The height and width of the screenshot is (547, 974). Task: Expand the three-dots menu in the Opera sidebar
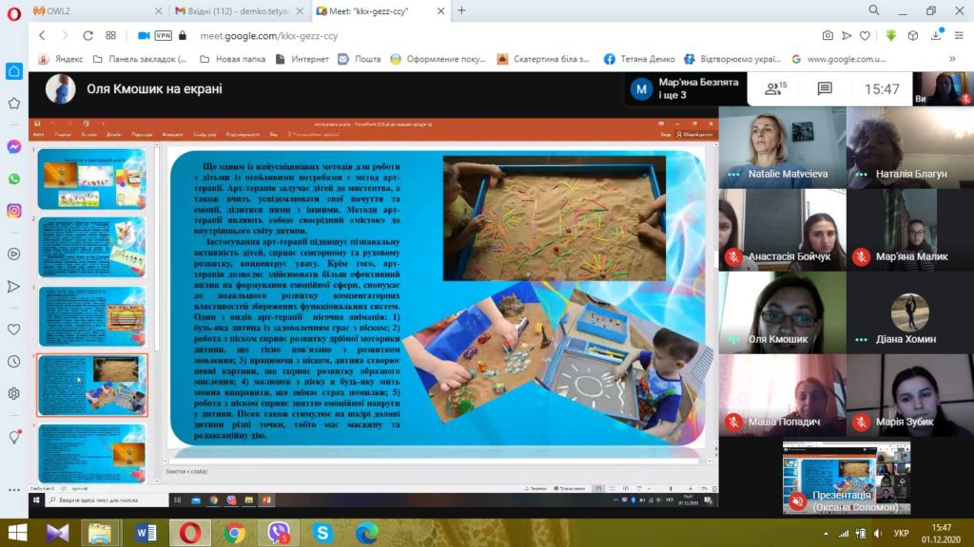14,488
